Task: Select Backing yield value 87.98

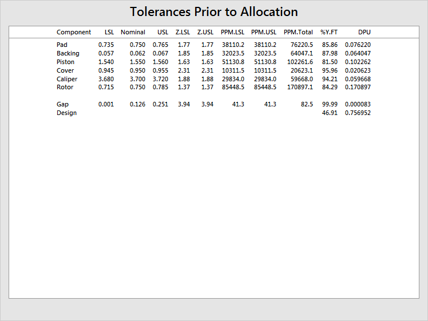Action: coord(330,54)
